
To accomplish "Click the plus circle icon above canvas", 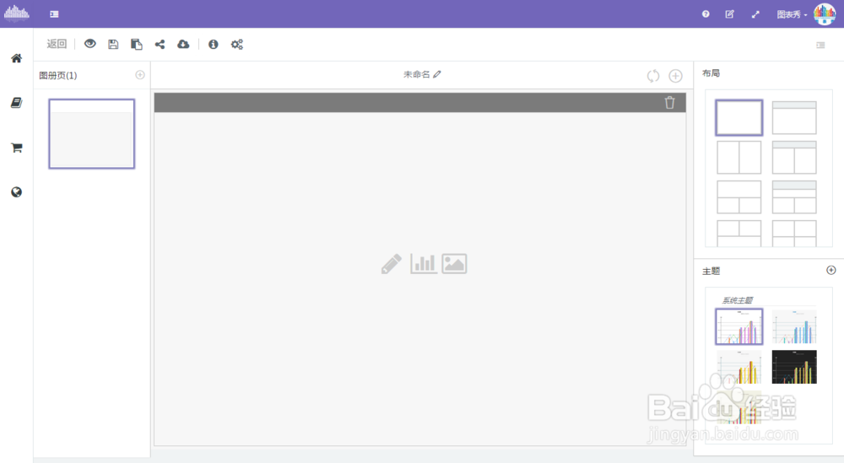I will [x=675, y=76].
